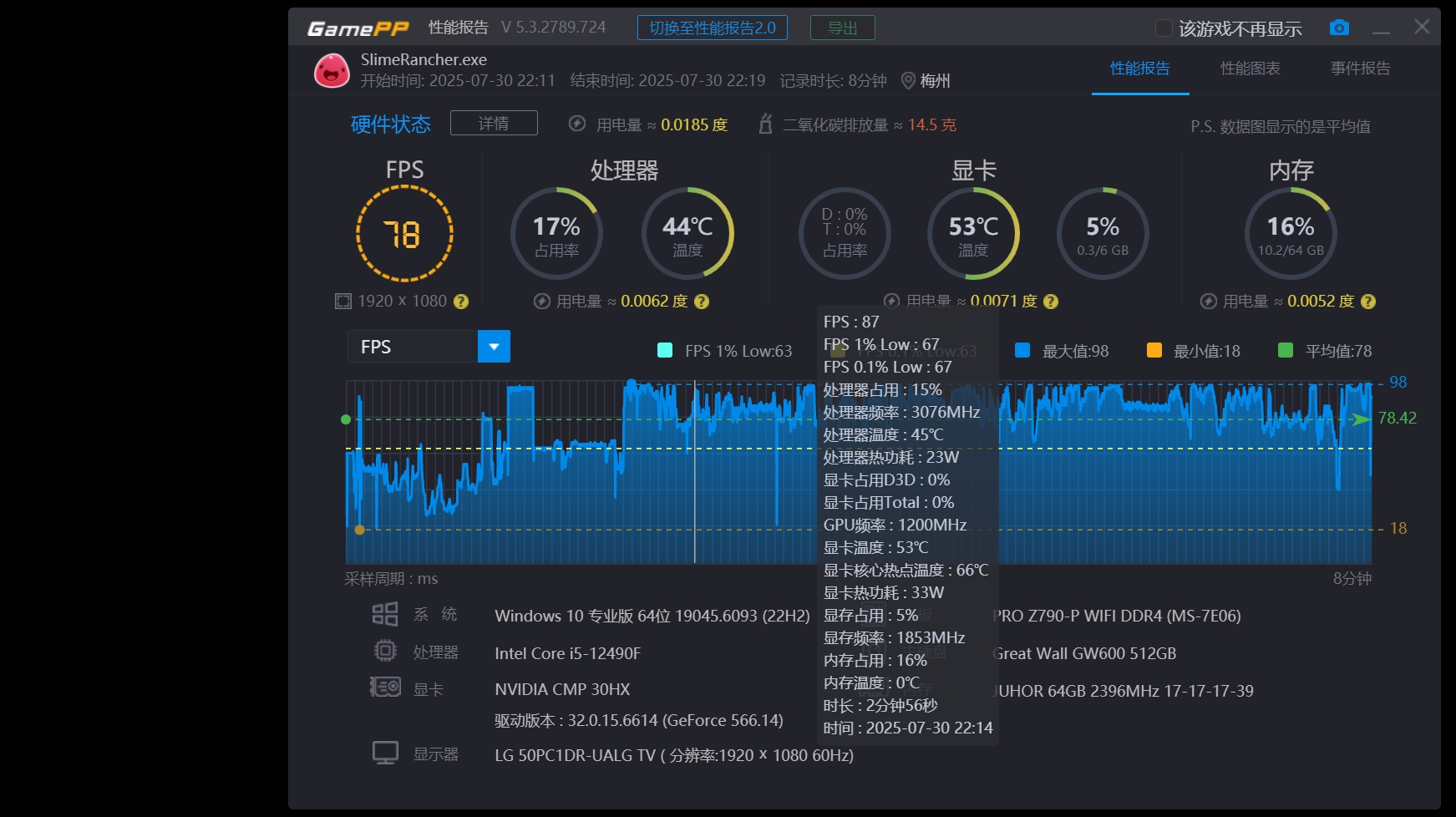Click the memory 16% usage gauge
Viewport: 1456px width, 817px height.
pos(1291,233)
